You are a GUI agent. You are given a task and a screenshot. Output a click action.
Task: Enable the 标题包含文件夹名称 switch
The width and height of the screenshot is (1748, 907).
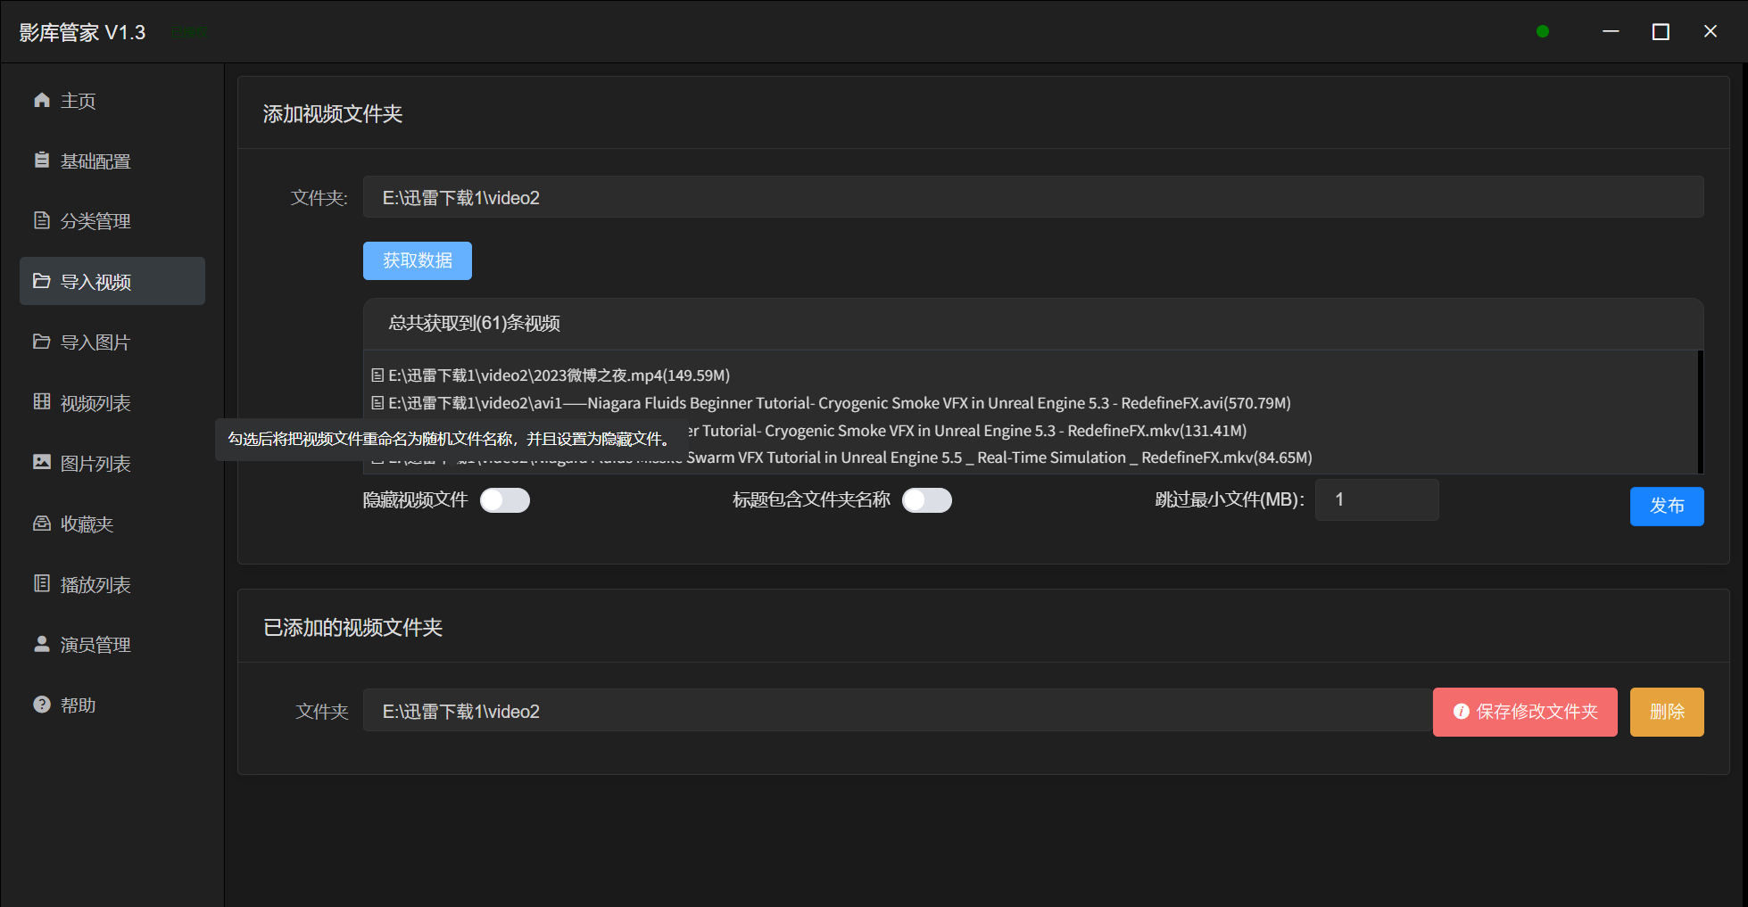pos(926,500)
